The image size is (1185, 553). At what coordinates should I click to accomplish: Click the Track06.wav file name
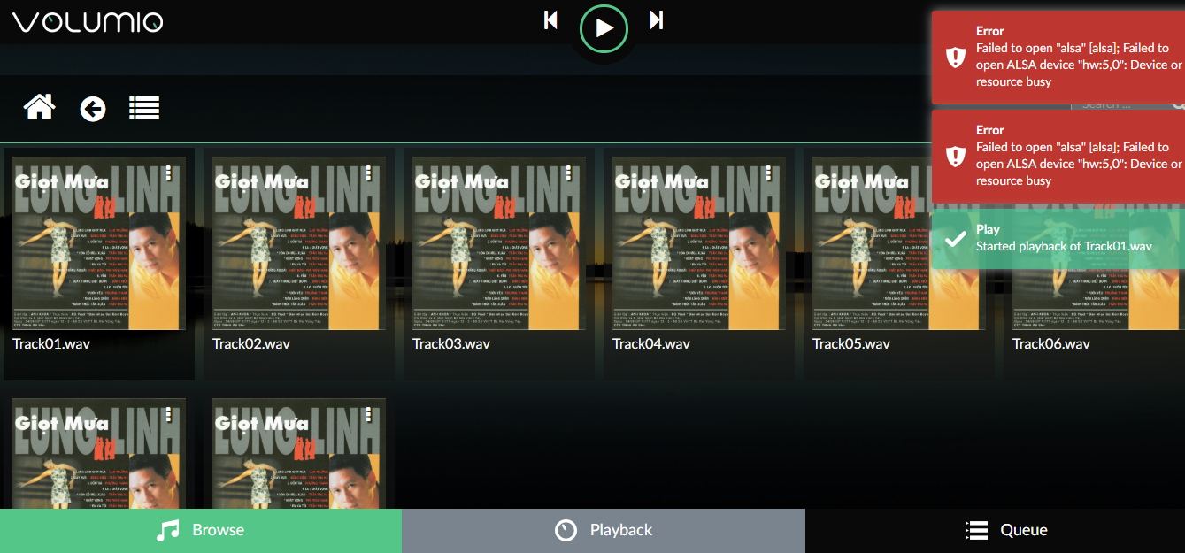coord(1051,343)
